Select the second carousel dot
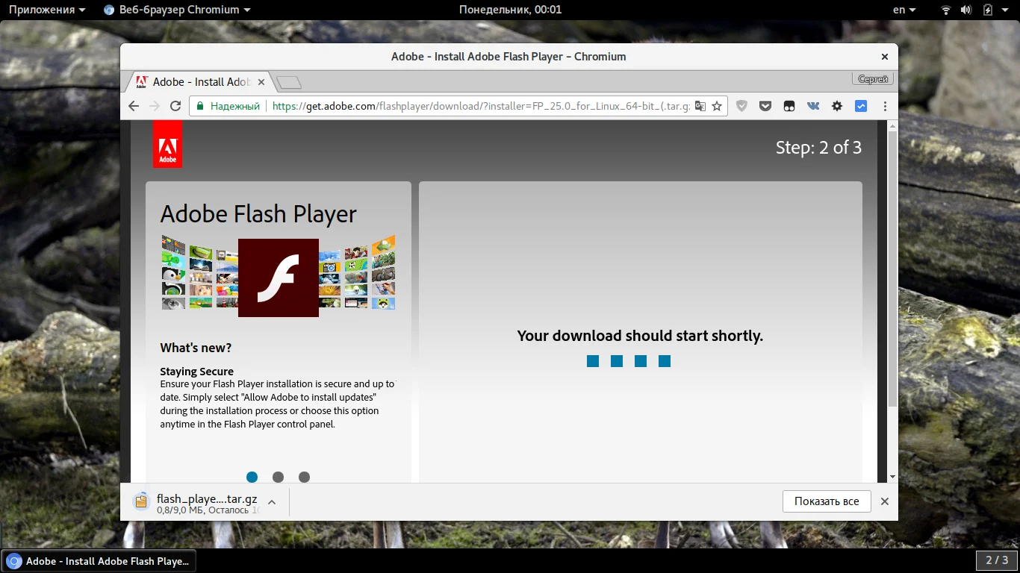This screenshot has height=573, width=1020. coord(278,477)
